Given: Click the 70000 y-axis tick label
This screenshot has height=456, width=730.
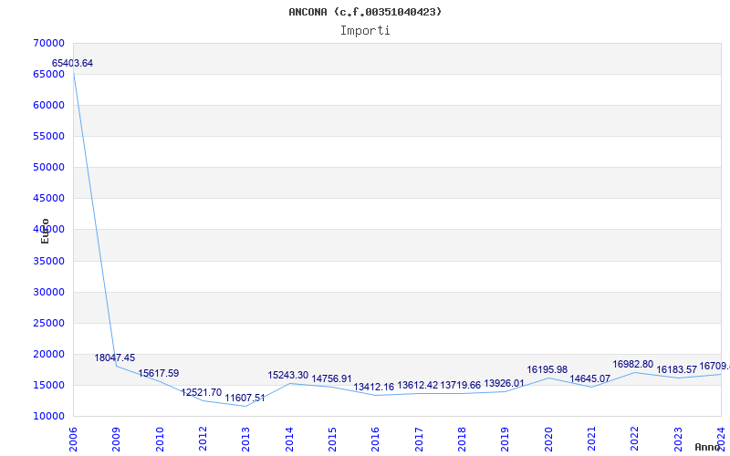Looking at the screenshot, I should pos(49,43).
